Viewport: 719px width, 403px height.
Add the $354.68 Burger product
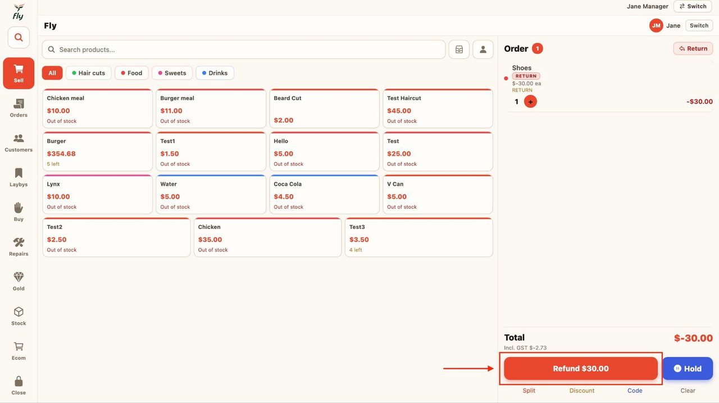(x=98, y=152)
